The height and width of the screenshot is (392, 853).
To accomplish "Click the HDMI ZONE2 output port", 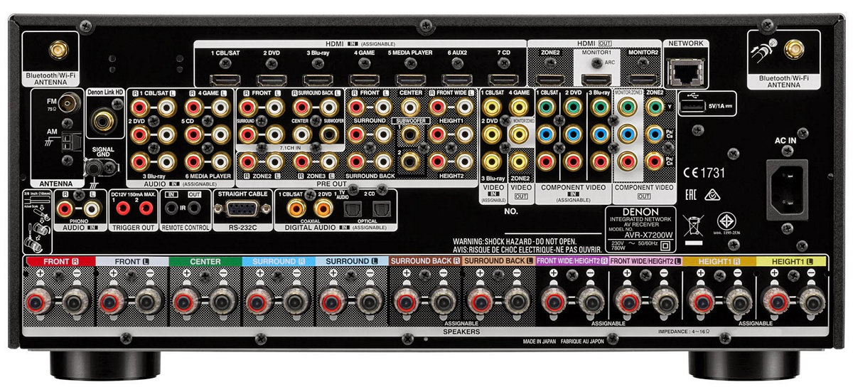I will tap(549, 80).
